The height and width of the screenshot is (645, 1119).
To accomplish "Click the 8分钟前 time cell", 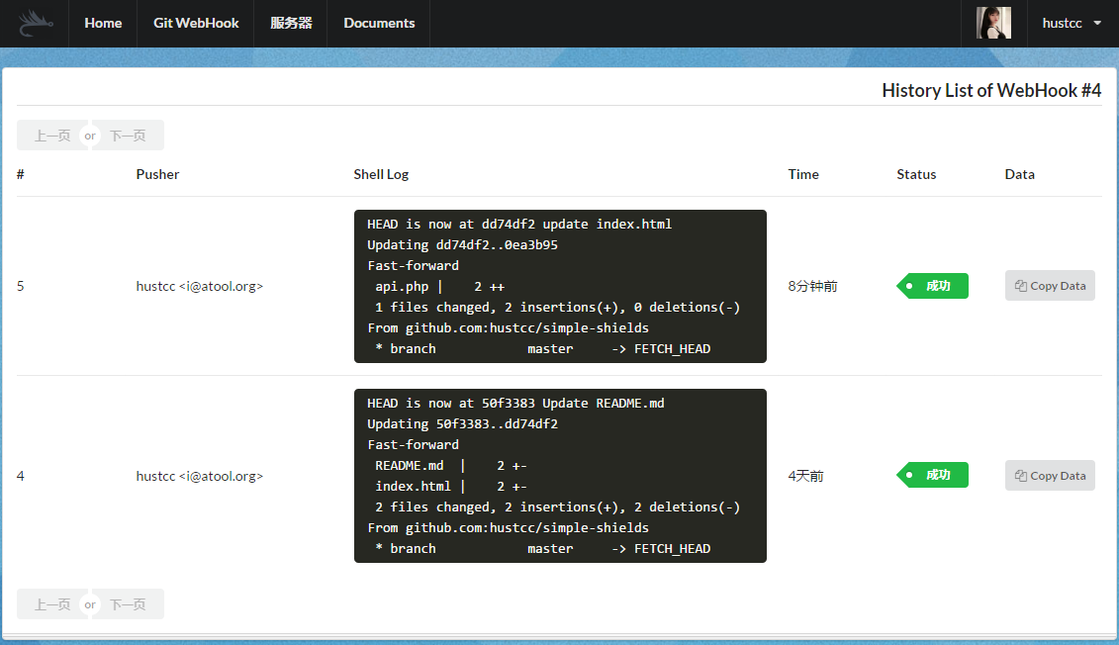I will point(813,286).
